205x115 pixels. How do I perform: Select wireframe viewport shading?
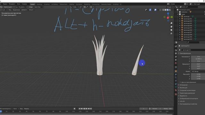[x=163, y=10]
